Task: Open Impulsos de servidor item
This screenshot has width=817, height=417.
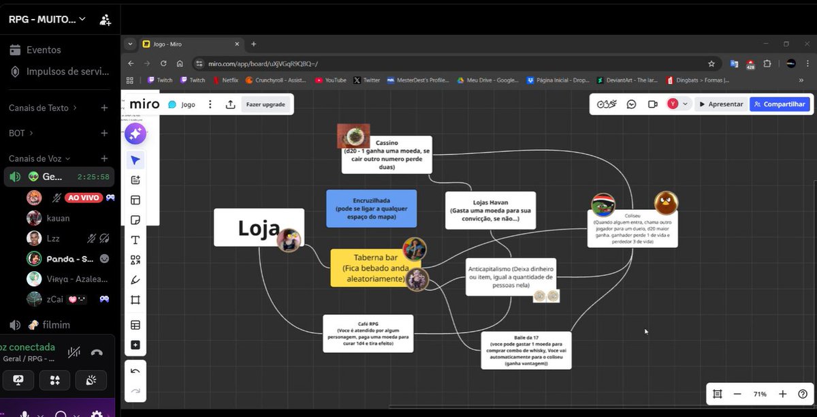Action: coord(59,72)
